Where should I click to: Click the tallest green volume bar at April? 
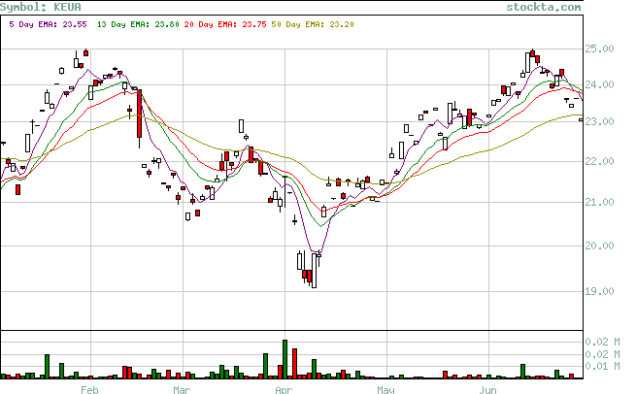285,359
